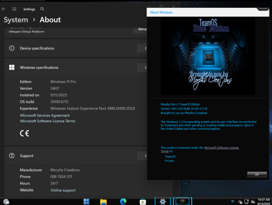Image resolution: width=272 pixels, height=205 pixels.
Task: Open the clock and date flyout
Action: click(264, 202)
